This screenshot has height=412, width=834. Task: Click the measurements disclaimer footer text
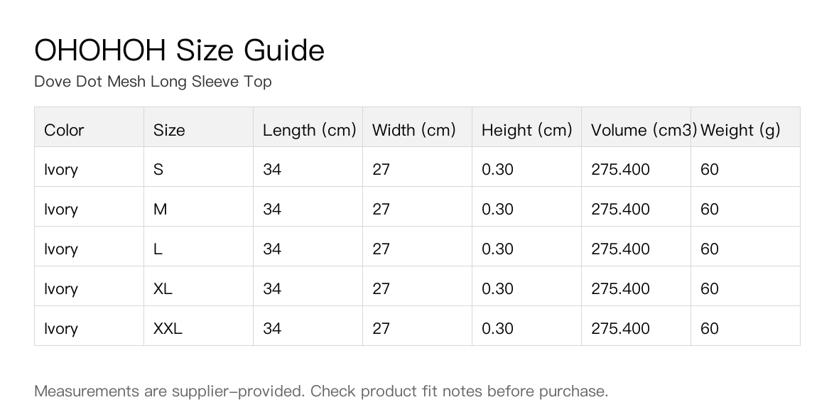click(x=320, y=391)
